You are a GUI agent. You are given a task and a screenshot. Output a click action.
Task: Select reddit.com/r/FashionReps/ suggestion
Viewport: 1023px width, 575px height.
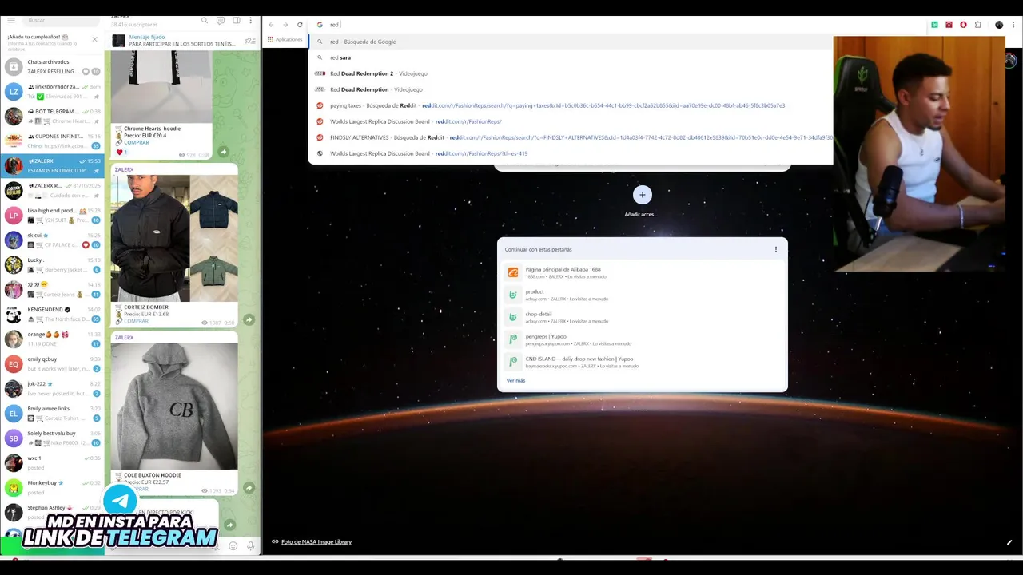tap(571, 121)
